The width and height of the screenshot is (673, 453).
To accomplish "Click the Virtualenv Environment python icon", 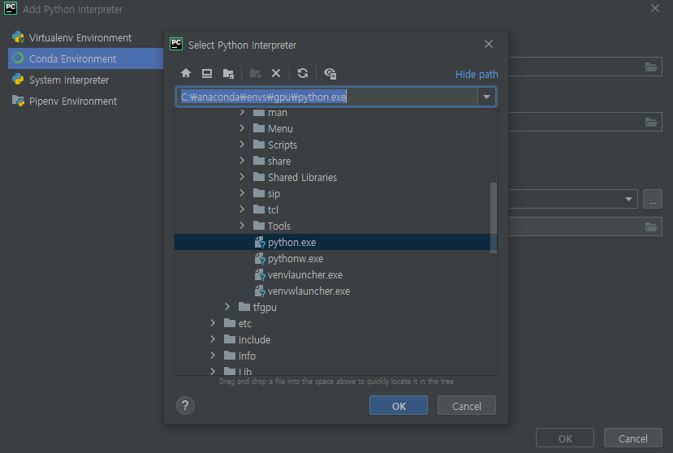I will coord(18,37).
